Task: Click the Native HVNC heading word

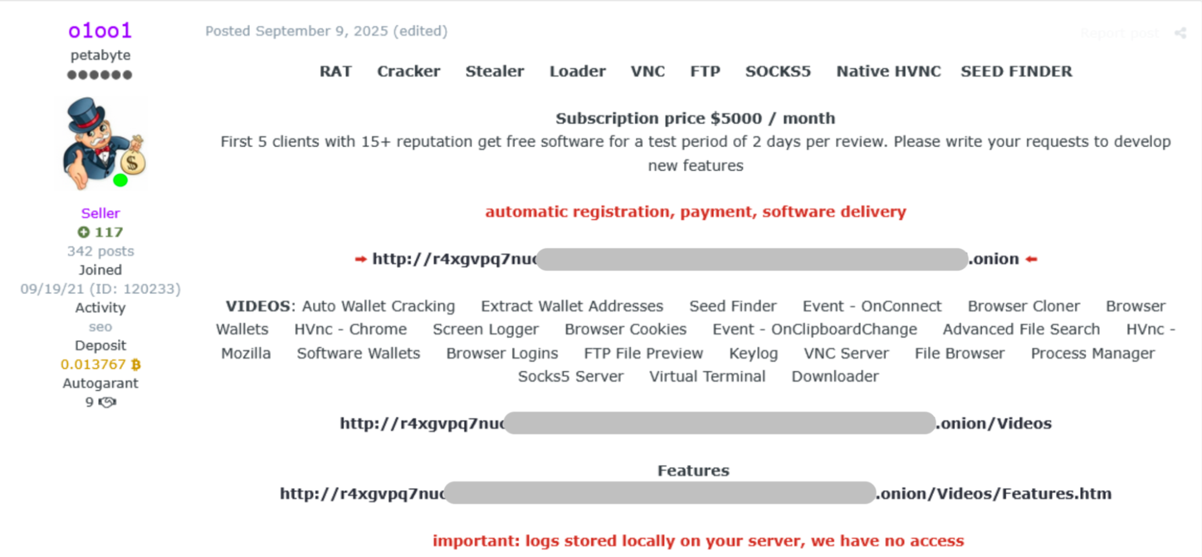Action: 888,71
